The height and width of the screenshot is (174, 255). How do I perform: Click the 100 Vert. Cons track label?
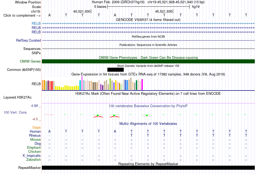point(15,112)
